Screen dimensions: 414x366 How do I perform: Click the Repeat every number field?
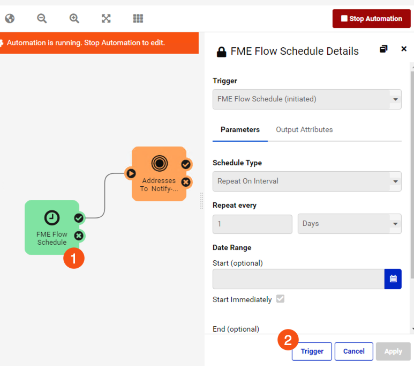252,224
